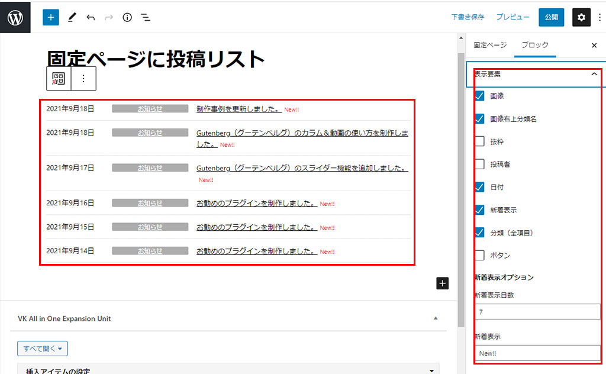Image resolution: width=606 pixels, height=374 pixels.
Task: Uncheck the 画像 checkbox
Action: click(x=480, y=96)
